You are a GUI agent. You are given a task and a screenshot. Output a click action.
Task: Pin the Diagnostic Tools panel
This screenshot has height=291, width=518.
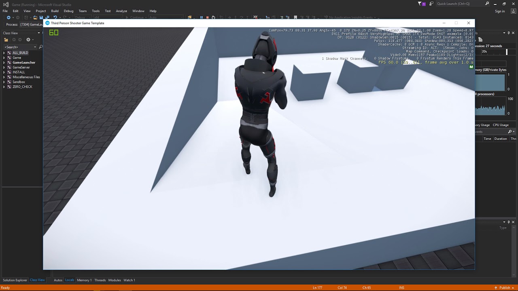[509, 33]
